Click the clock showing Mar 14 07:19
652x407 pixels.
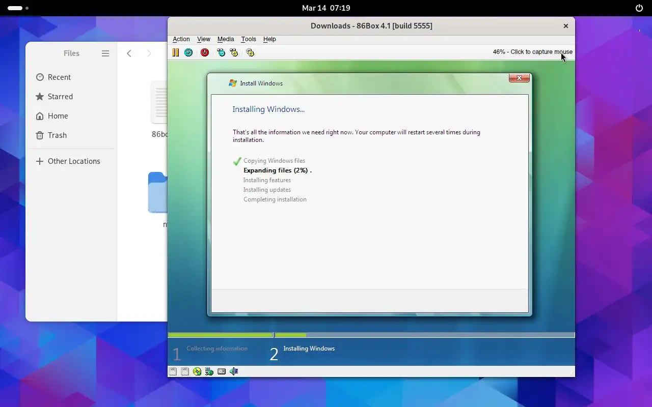326,8
